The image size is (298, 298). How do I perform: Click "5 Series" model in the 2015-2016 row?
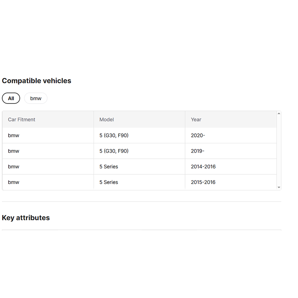click(108, 183)
